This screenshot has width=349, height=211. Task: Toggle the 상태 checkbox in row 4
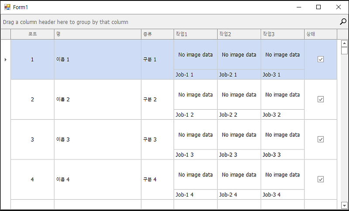point(321,179)
